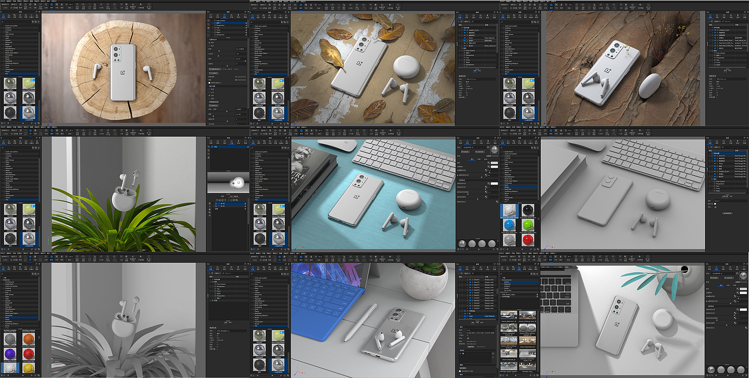This screenshot has height=378, width=749.
Task: Switch to Properties sub-tab, teal desk window
Action: [472, 159]
